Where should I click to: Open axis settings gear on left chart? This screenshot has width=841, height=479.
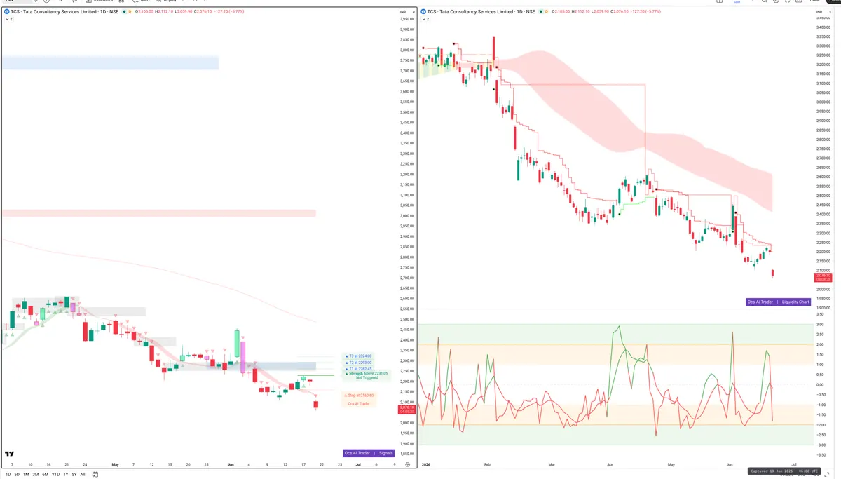point(407,464)
